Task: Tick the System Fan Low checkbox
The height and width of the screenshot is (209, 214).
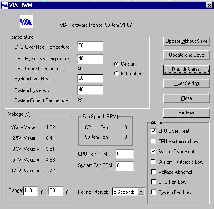Action: pos(154,192)
